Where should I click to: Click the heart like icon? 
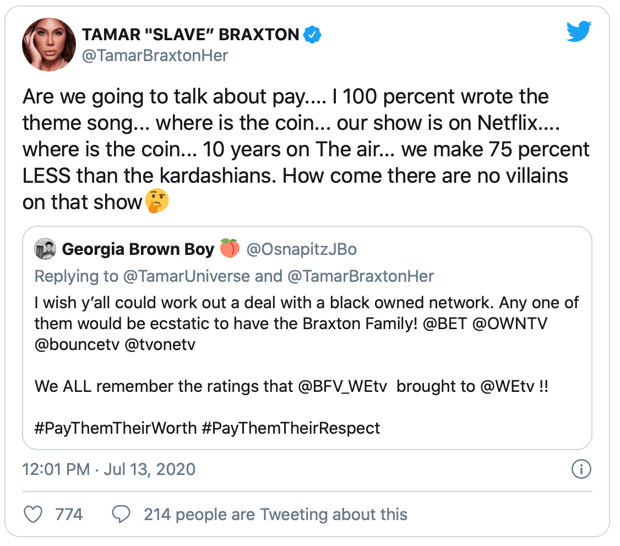point(34,515)
